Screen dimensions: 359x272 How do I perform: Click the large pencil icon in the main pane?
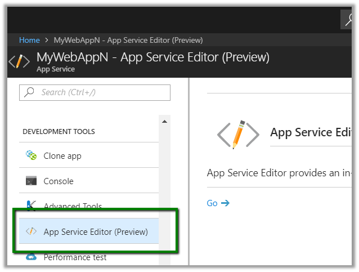238,133
